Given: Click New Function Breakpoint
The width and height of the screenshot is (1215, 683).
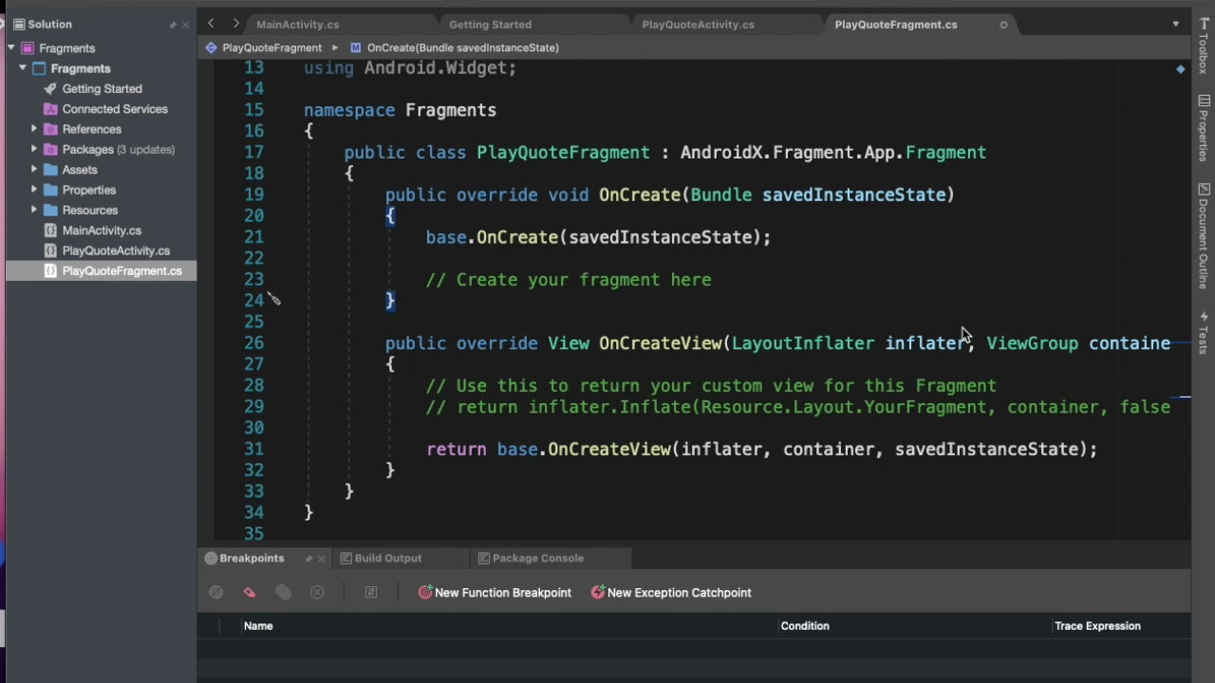Looking at the screenshot, I should [495, 593].
